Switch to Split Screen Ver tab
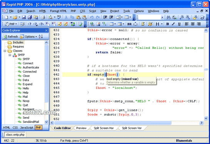The height and width of the screenshot is (144, 210). (x=132, y=128)
